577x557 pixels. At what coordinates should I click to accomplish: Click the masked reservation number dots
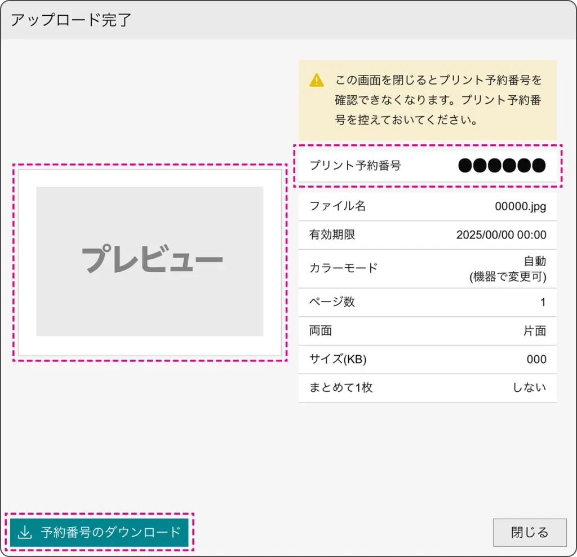tap(501, 166)
